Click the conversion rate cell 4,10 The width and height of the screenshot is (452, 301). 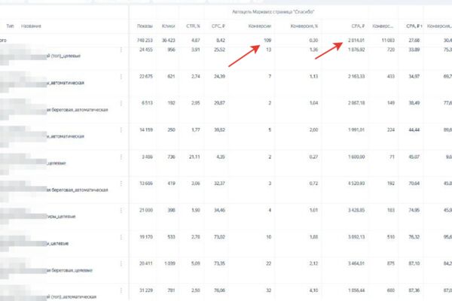tap(313, 290)
